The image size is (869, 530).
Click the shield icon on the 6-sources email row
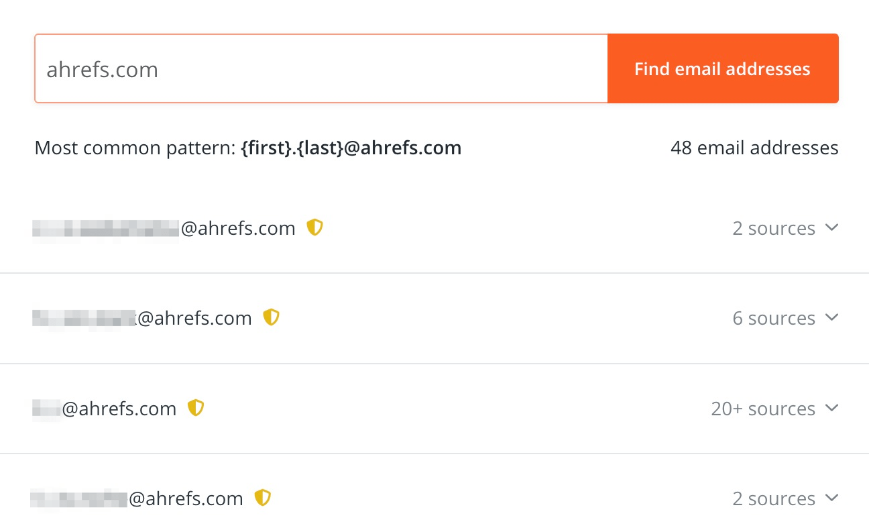click(271, 317)
